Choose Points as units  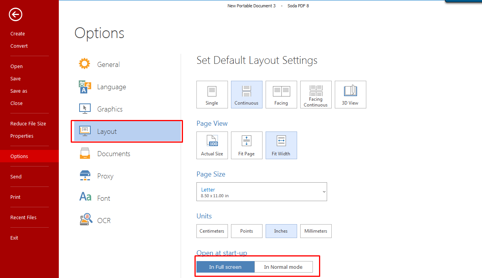coord(247,231)
